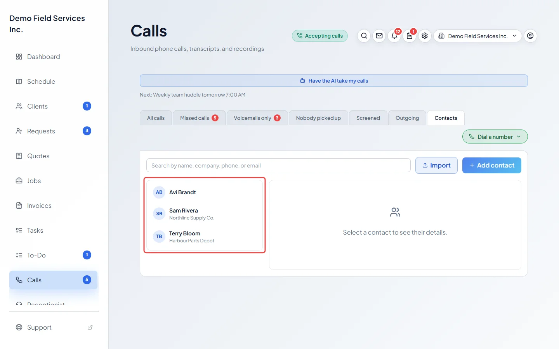Select the Contacts tab

pos(446,118)
